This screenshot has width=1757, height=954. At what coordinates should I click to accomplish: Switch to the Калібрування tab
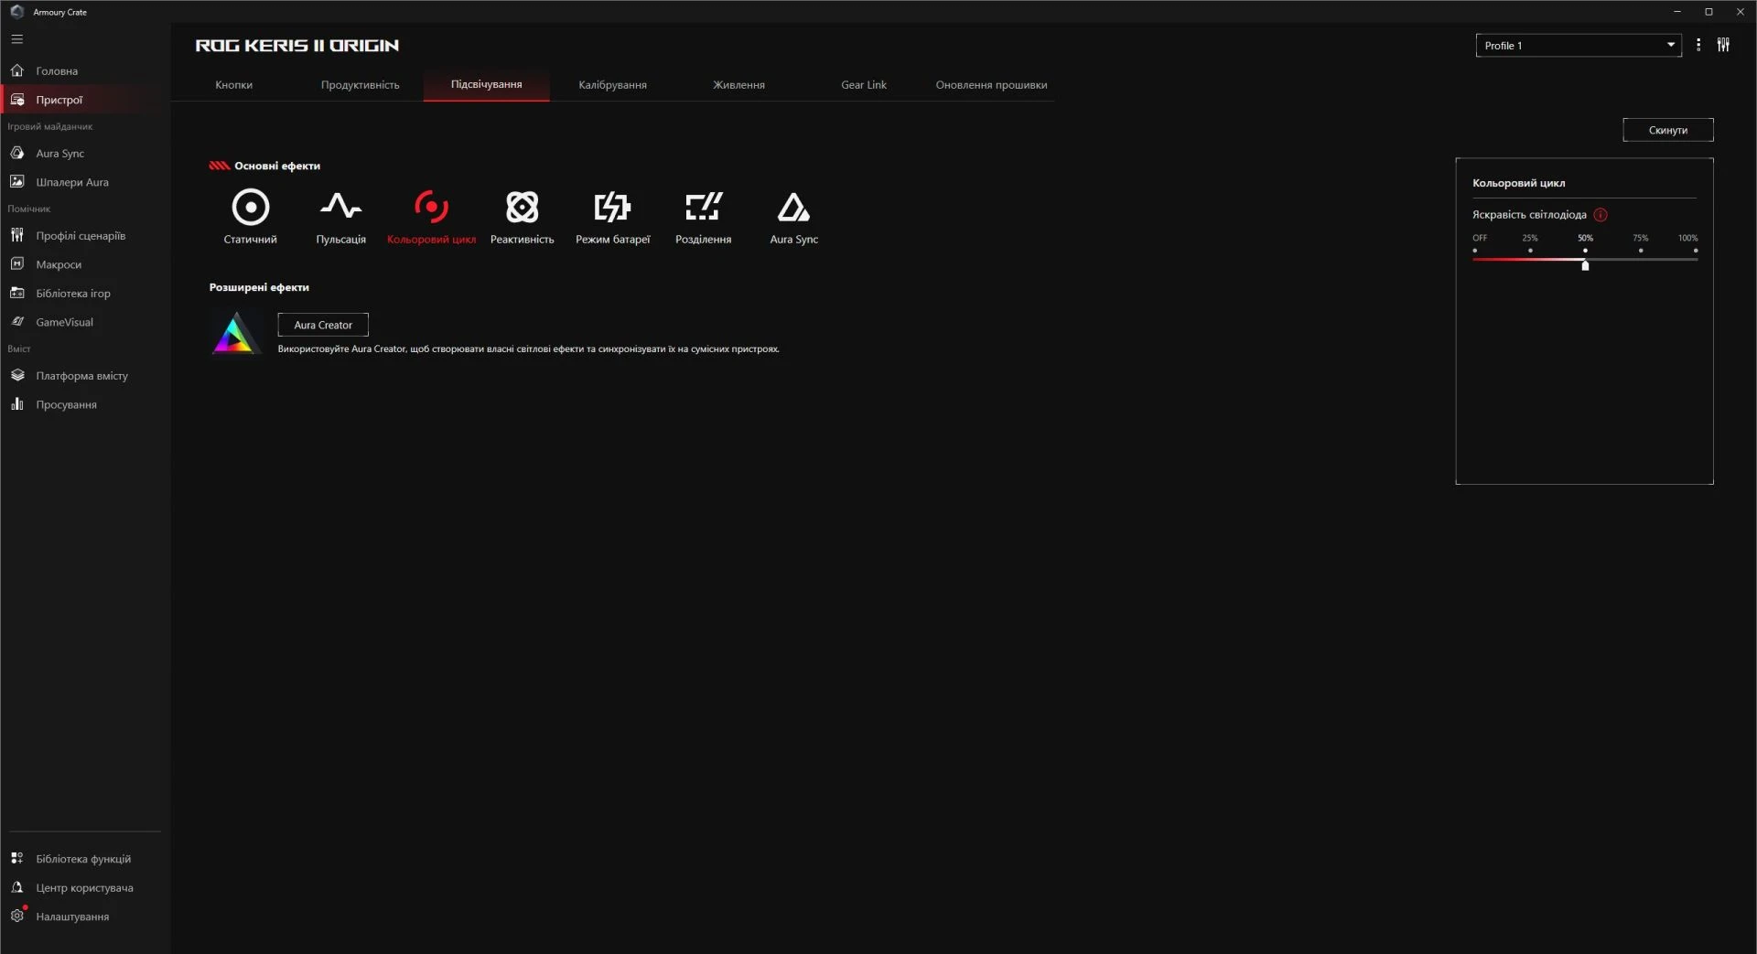pyautogui.click(x=612, y=85)
